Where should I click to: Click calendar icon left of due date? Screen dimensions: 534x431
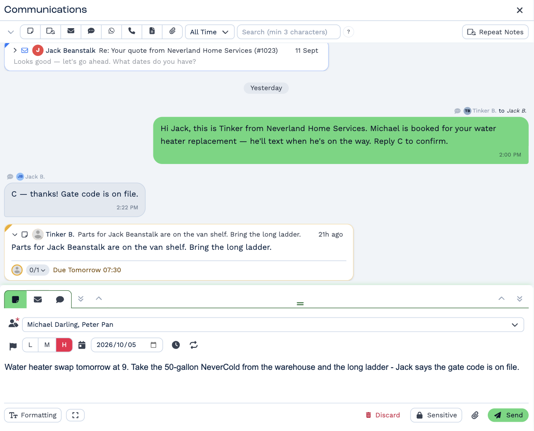pyautogui.click(x=82, y=345)
